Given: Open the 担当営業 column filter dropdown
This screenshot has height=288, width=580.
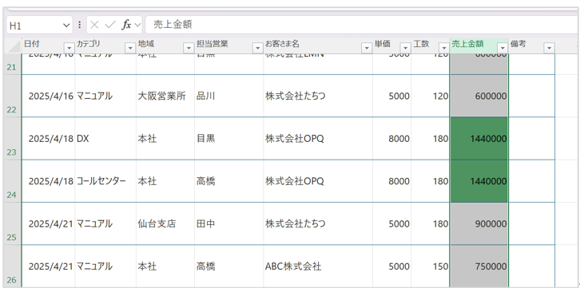Looking at the screenshot, I should click(x=257, y=48).
